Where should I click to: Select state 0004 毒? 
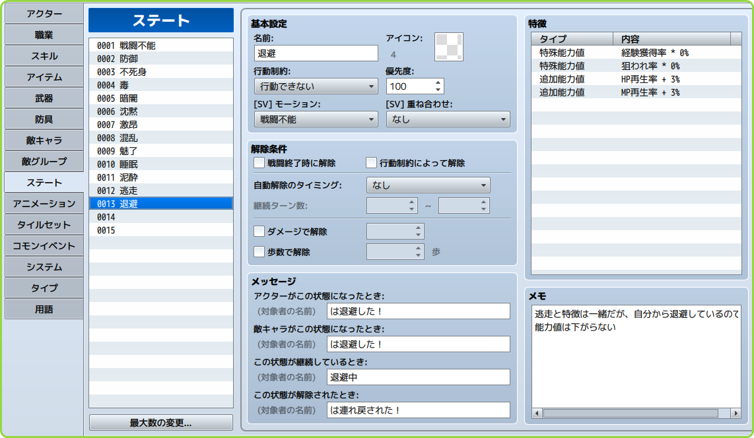click(161, 85)
